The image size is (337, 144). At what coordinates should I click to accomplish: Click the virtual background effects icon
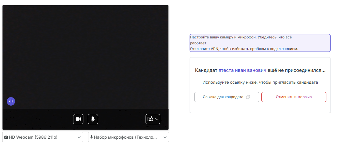150,119
